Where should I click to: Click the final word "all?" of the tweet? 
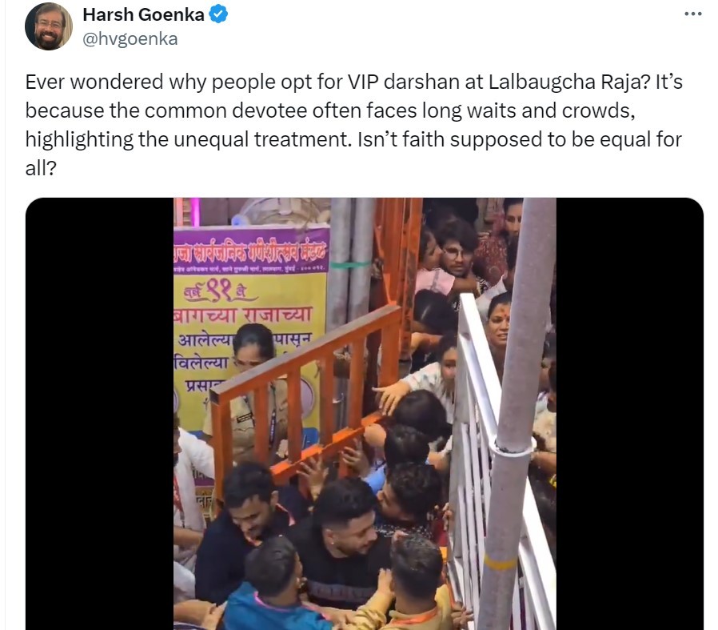[41, 168]
